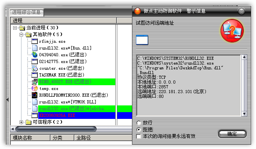Click the down arrow of details scrollbar
Screen dimensions: 256x149
tap(244, 114)
